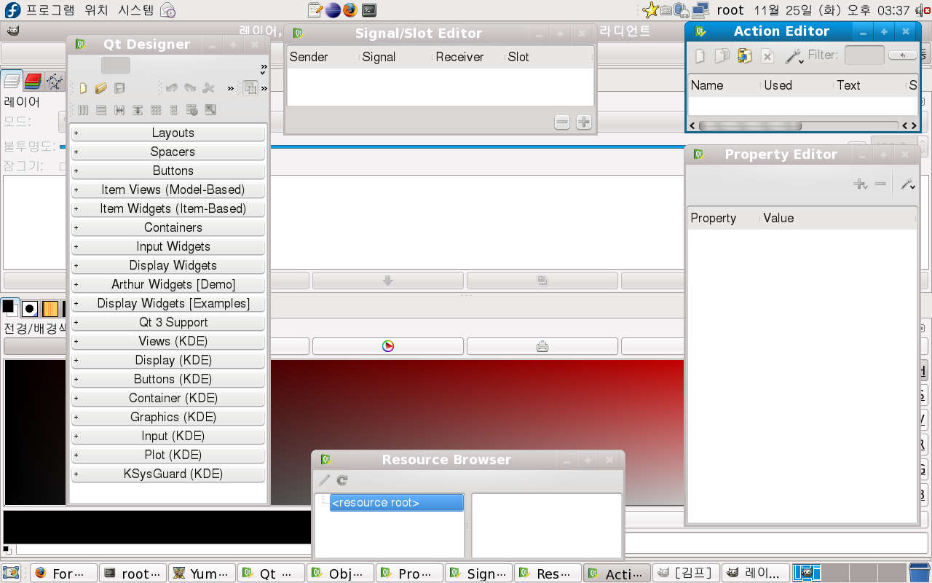Select the <resource root> tree item
The height and width of the screenshot is (583, 932).
pyautogui.click(x=396, y=503)
